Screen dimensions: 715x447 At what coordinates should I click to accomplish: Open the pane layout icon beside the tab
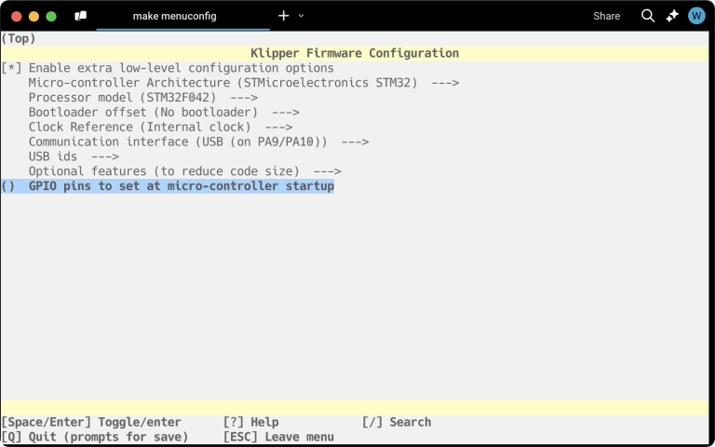[81, 16]
